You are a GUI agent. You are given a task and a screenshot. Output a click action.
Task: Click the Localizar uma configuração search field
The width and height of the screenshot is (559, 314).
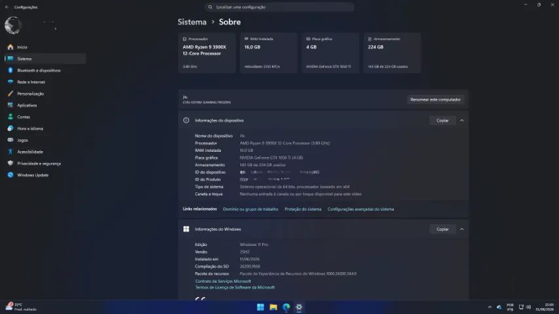[279, 7]
